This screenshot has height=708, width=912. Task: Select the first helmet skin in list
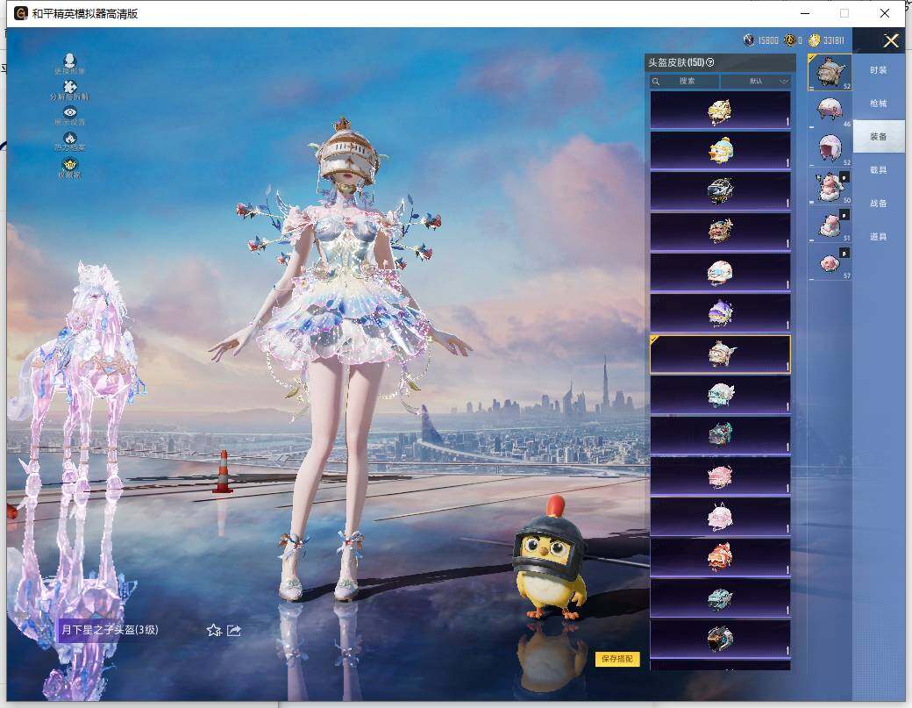(x=720, y=110)
